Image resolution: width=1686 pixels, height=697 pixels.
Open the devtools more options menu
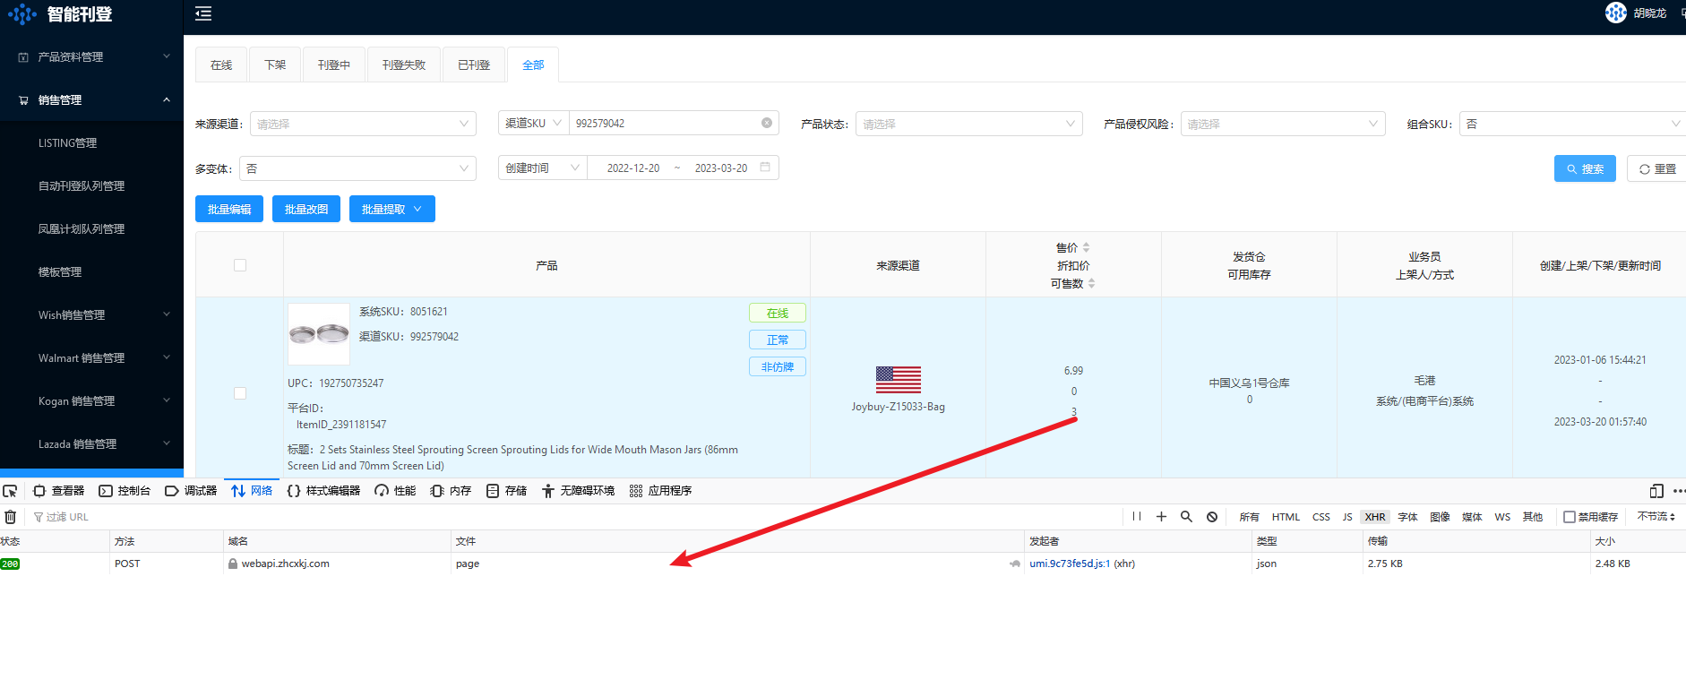pos(1679,491)
